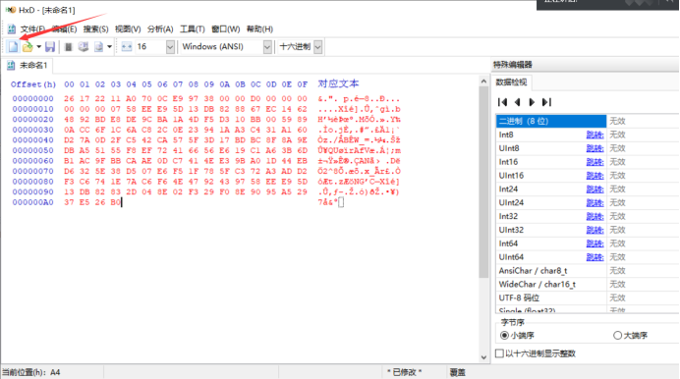Click status bar 当前位置(h): A4
Screen dimensions: 680x379
(x=31, y=372)
